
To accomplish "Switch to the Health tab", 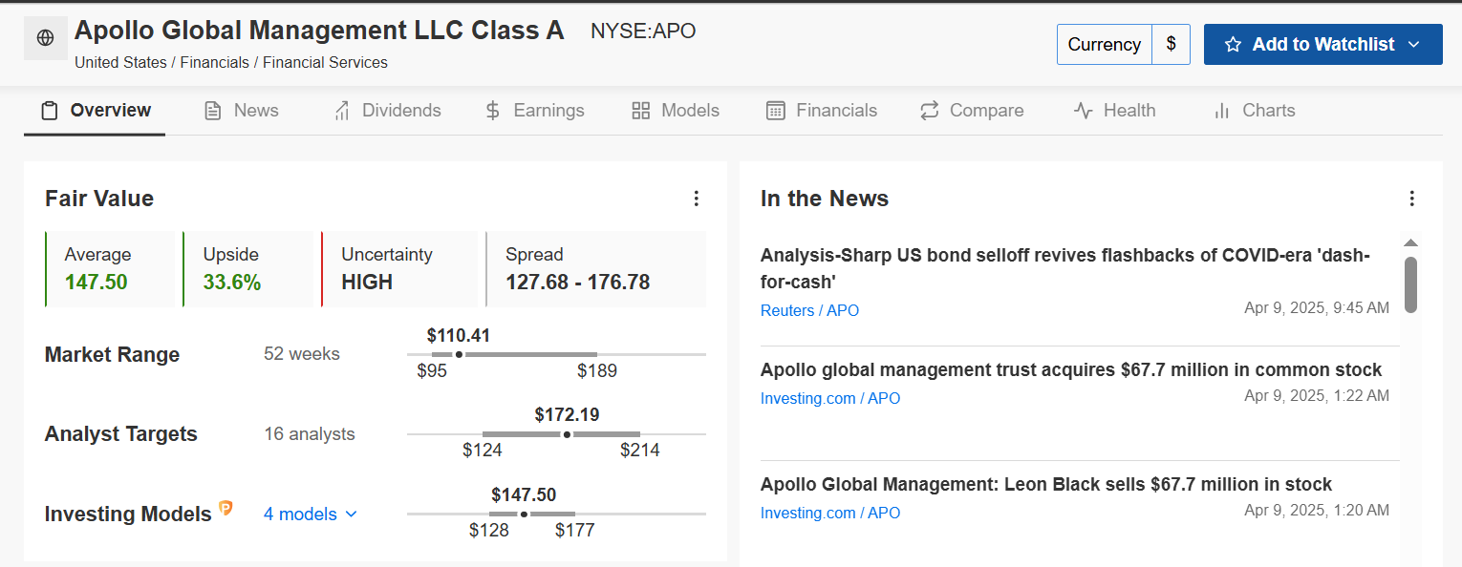I will pos(1114,111).
